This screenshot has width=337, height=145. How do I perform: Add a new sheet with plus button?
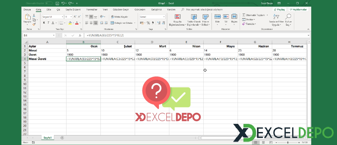coord(62,138)
